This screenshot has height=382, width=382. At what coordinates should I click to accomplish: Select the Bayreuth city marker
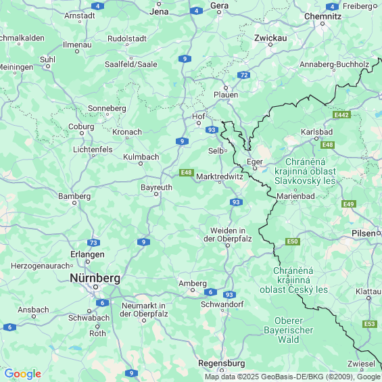coord(156,194)
